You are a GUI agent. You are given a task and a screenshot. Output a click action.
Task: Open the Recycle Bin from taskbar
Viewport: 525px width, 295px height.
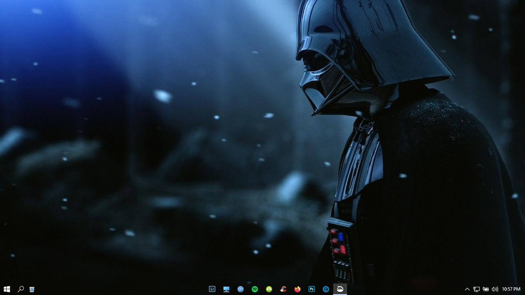(32, 289)
